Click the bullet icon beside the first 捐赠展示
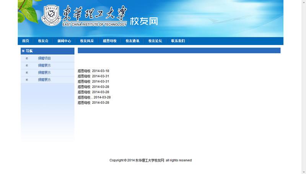 coord(27,66)
